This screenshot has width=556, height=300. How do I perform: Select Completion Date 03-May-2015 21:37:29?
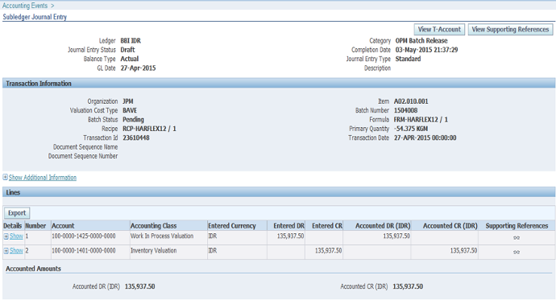click(426, 50)
